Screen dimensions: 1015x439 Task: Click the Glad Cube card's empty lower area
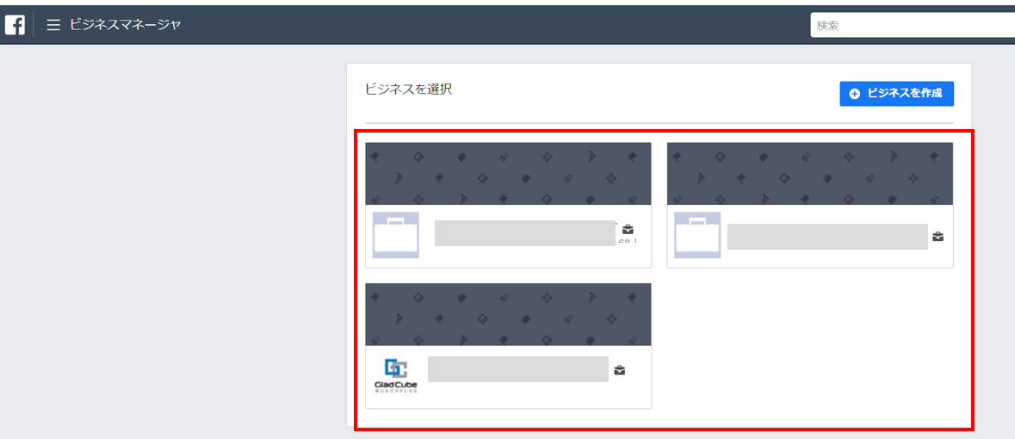point(531,396)
